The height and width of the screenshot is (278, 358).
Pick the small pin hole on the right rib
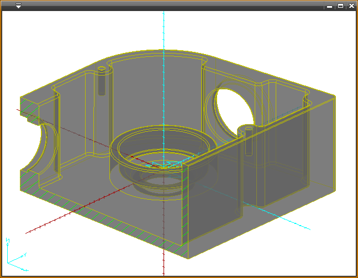pos(249,131)
